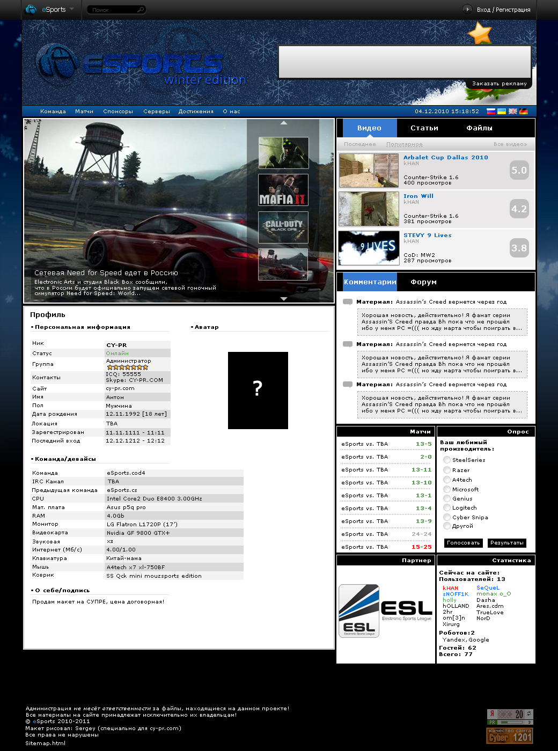The height and width of the screenshot is (751, 558).
Task: Select the Razer poll option
Action: 447,470
